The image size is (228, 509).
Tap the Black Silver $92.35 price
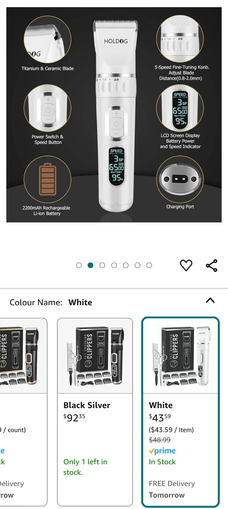coord(74,418)
